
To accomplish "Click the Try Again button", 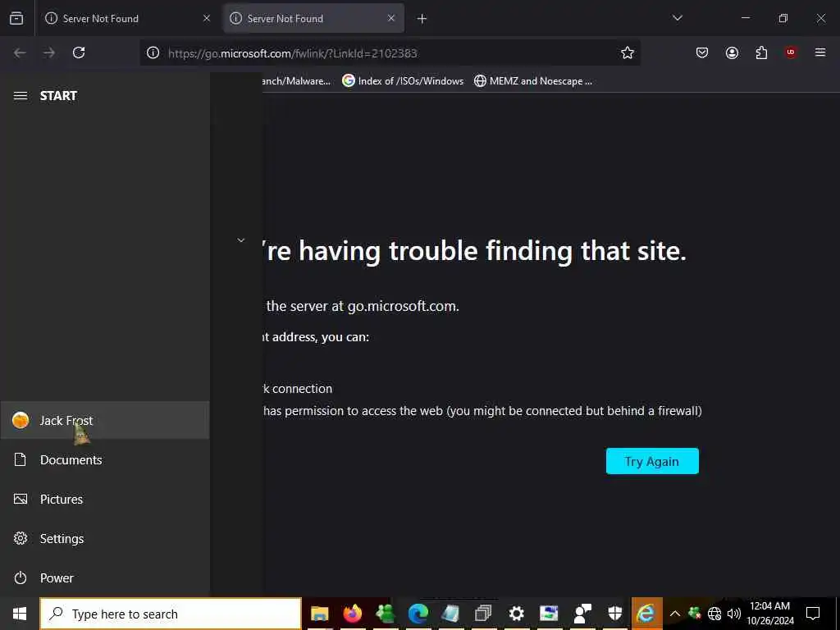I will (x=652, y=461).
